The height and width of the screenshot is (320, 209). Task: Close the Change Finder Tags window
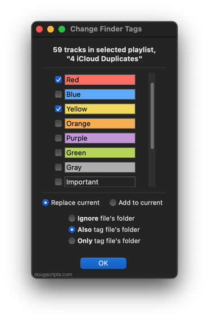pyautogui.click(x=39, y=29)
